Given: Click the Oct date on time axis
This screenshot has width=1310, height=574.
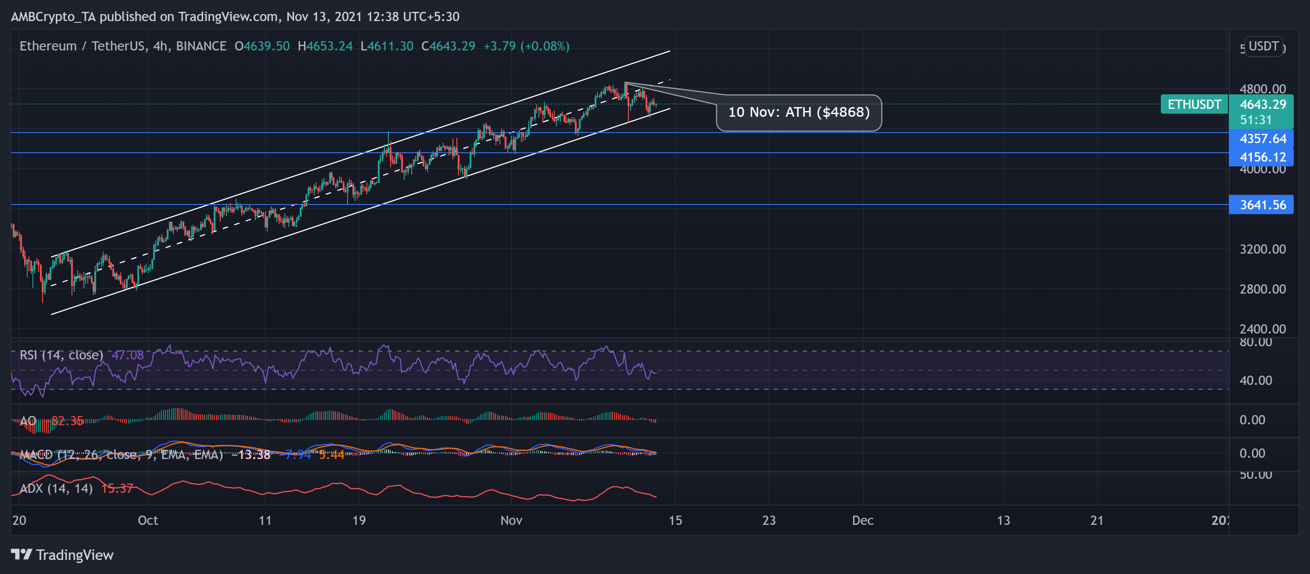Looking at the screenshot, I should [148, 520].
